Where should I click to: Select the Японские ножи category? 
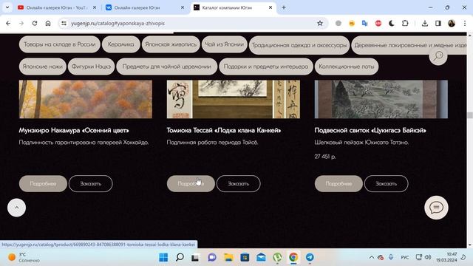coord(43,66)
